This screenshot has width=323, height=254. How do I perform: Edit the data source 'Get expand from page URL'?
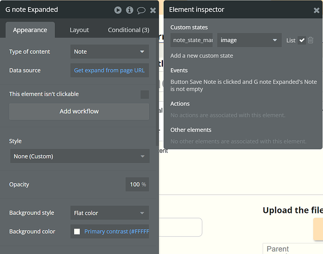tap(110, 70)
